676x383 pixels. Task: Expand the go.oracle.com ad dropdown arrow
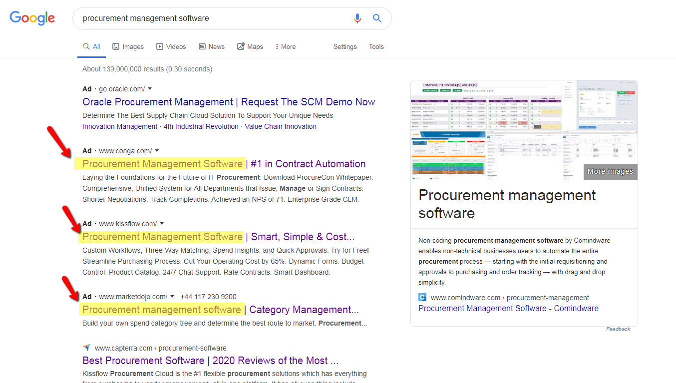coord(150,89)
